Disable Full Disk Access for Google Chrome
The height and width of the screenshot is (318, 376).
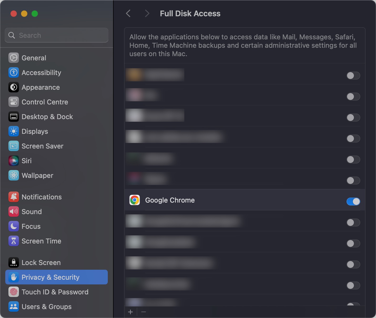[353, 202]
